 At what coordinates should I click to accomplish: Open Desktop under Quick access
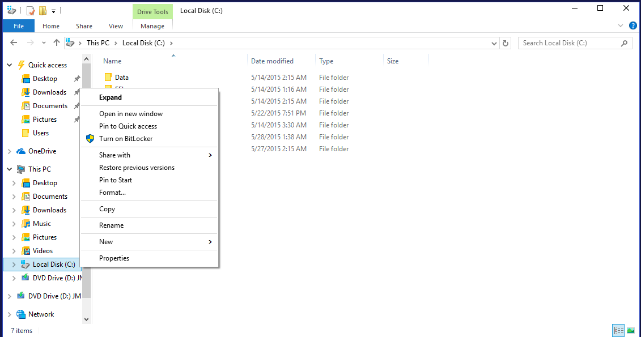point(45,78)
